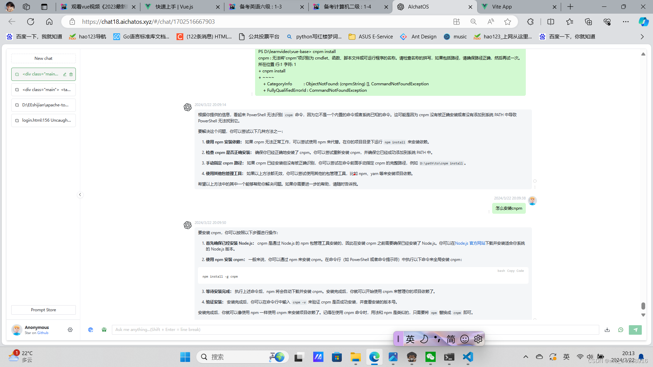Switch to 备考英语六级 : 1-3 tab
The height and width of the screenshot is (367, 653).
[x=267, y=7]
